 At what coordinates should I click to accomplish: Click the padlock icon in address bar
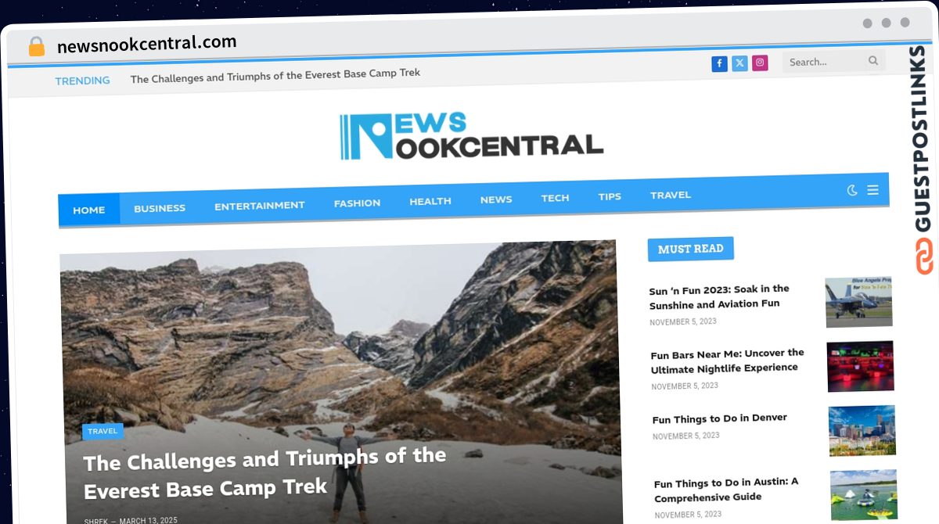tap(37, 46)
